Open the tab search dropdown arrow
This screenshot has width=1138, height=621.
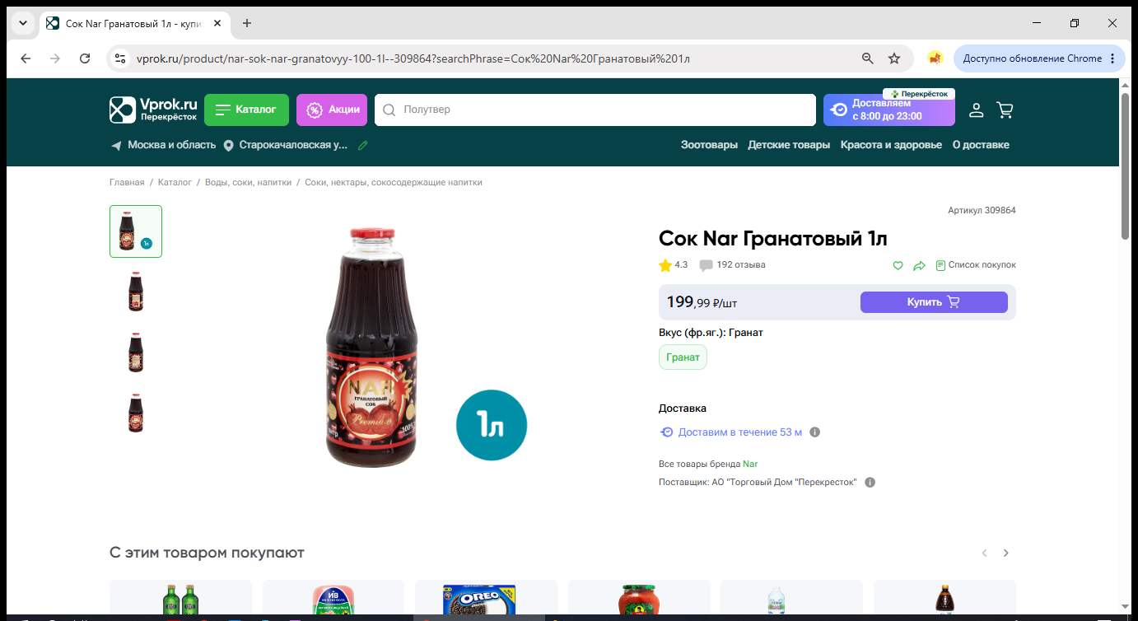point(22,23)
